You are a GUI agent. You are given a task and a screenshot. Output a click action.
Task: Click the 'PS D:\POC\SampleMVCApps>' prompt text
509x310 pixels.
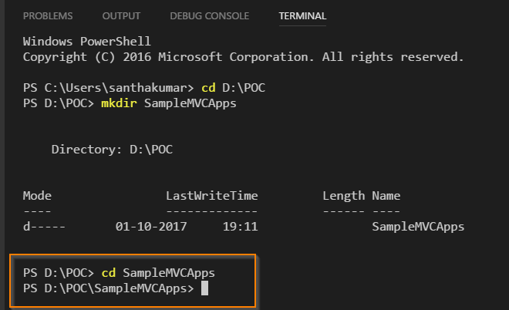click(x=108, y=288)
